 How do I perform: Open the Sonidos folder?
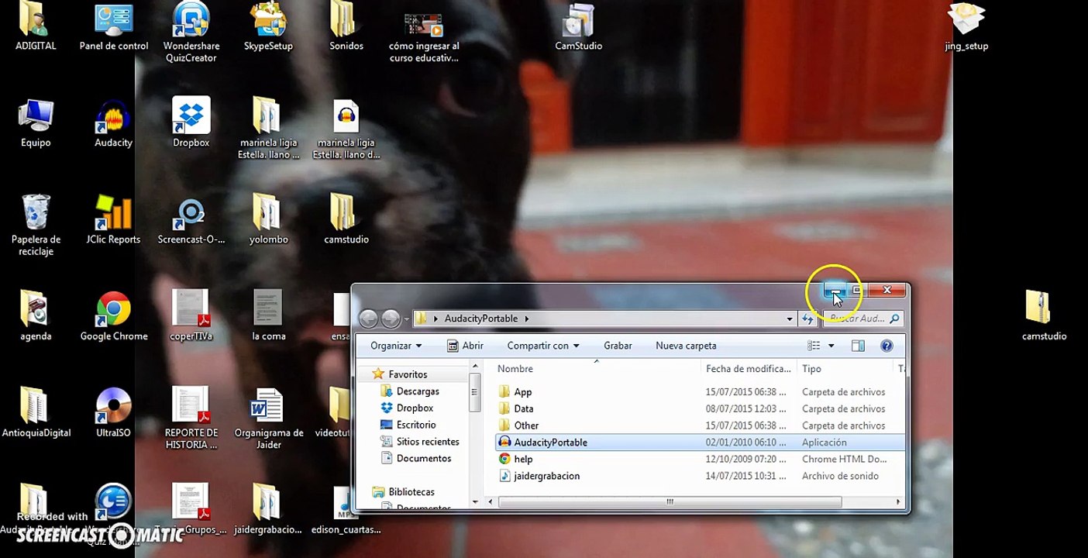click(346, 26)
